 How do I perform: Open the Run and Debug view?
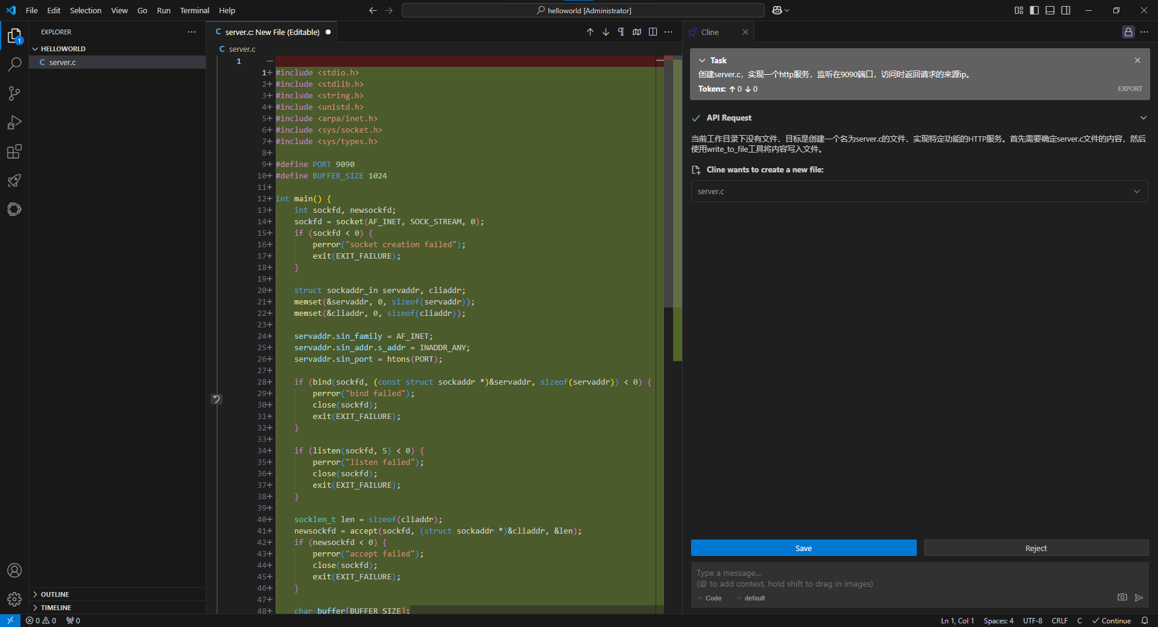[x=14, y=122]
